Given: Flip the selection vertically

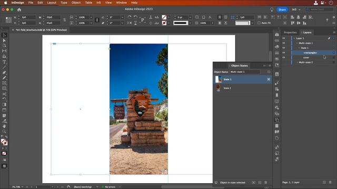Looking at the screenshot, I should click(x=135, y=23).
